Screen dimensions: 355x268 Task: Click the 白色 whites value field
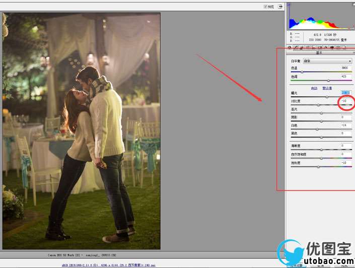point(346,125)
